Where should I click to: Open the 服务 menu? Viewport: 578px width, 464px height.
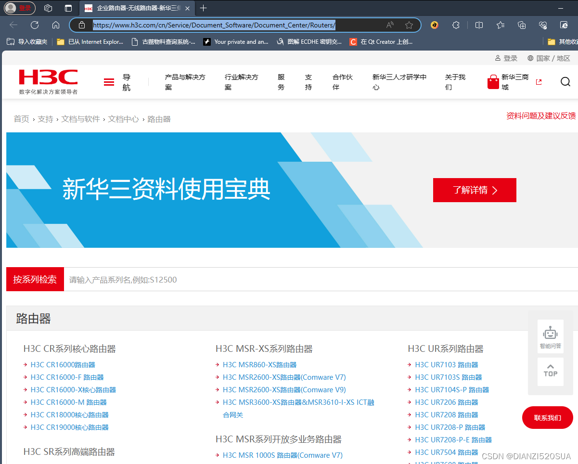click(281, 82)
